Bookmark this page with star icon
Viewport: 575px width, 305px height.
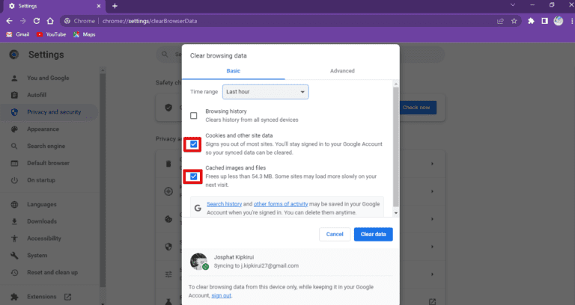[x=514, y=21]
